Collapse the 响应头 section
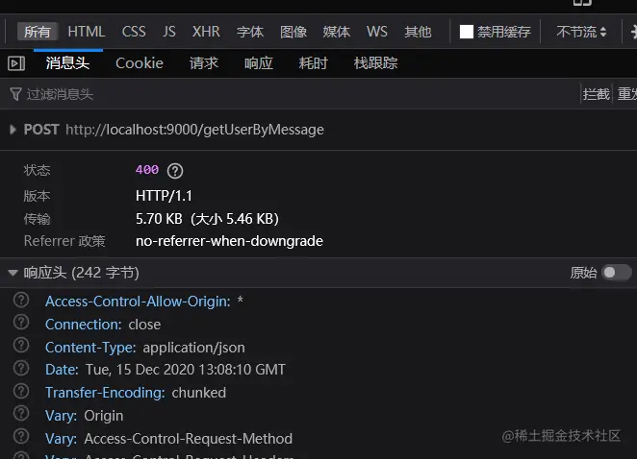Image resolution: width=637 pixels, height=459 pixels. click(13, 273)
